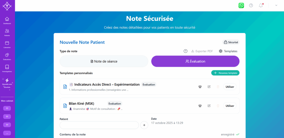Click the crown icon on Bilan Kiné template
This screenshot has width=284, height=138.
[x=200, y=106]
